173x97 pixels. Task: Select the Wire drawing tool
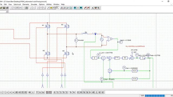coord(48,8)
